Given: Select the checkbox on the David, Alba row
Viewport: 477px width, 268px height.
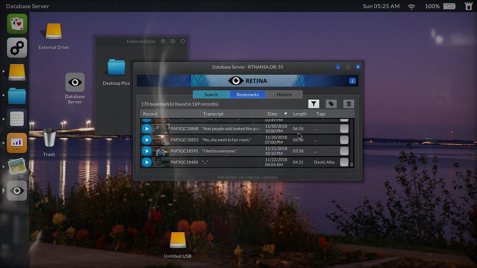Looking at the screenshot, I should [344, 162].
